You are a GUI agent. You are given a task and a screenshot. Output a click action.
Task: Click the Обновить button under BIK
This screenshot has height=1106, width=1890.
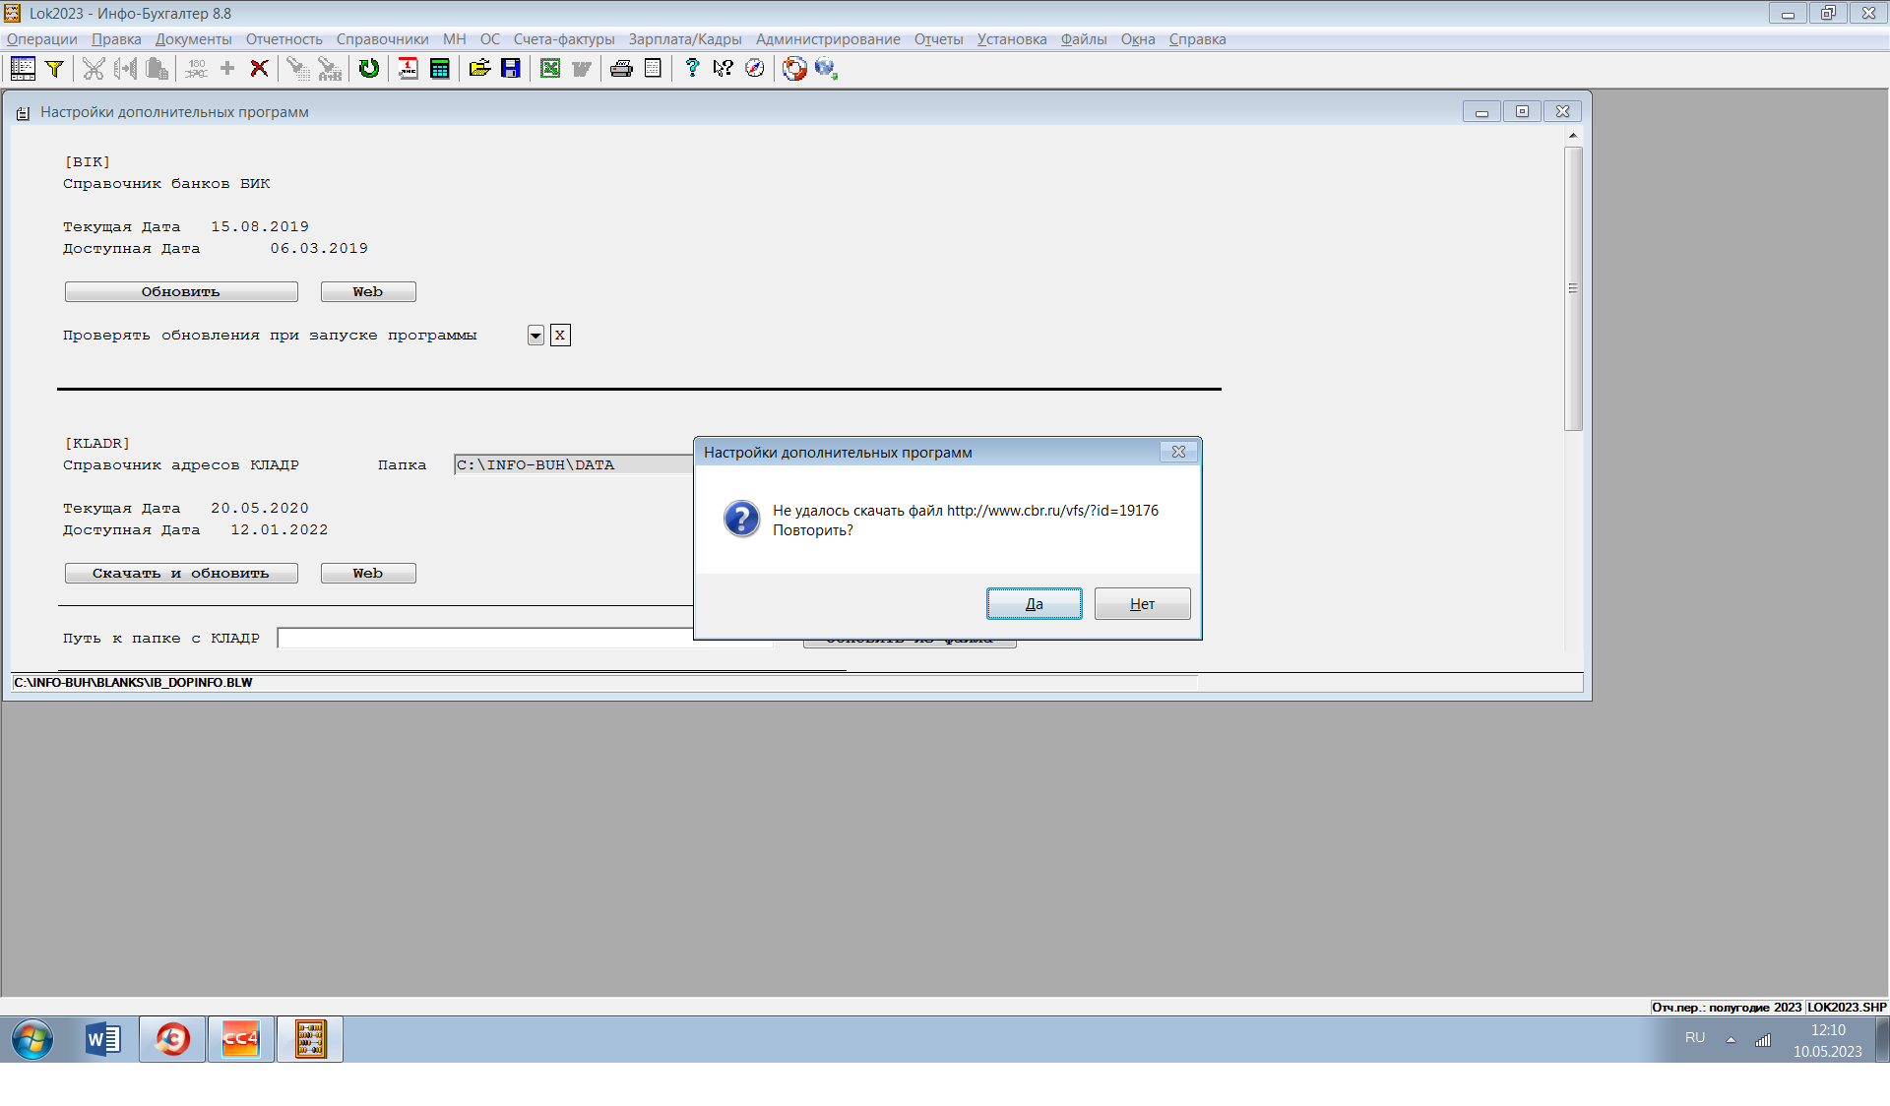pyautogui.click(x=181, y=292)
